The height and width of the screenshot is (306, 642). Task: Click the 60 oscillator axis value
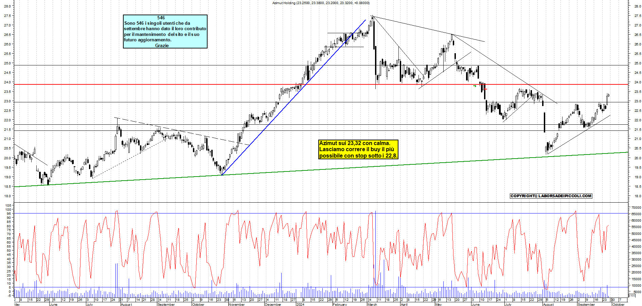point(9,242)
